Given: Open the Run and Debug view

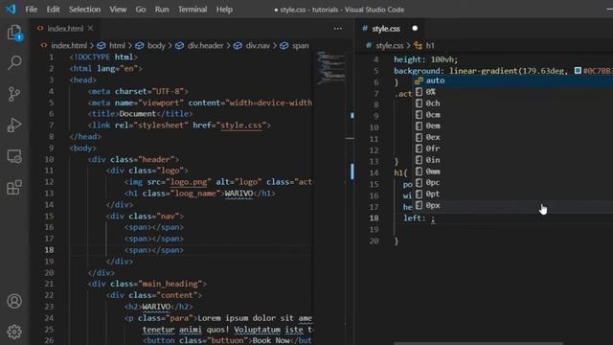Looking at the screenshot, I should [x=14, y=126].
